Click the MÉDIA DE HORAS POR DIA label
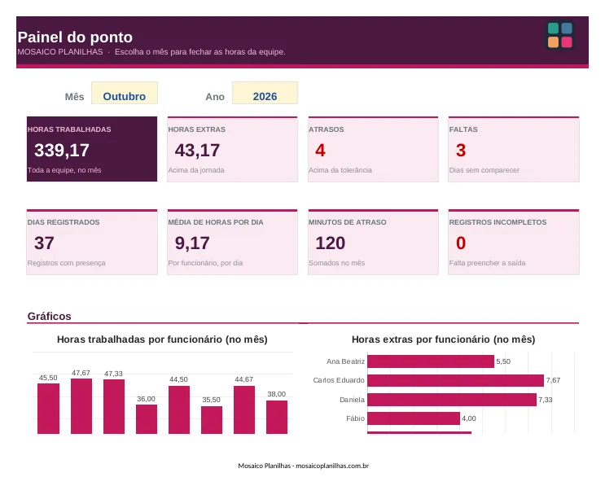 tap(216, 222)
